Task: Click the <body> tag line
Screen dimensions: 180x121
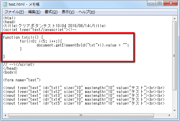Action: (9, 72)
